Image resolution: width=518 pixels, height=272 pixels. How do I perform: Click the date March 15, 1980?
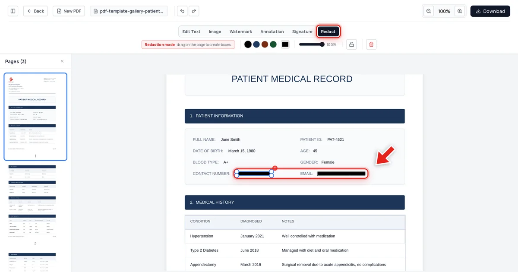[242, 151]
